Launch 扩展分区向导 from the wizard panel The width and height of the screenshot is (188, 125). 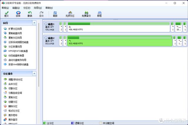(x=13, y=29)
